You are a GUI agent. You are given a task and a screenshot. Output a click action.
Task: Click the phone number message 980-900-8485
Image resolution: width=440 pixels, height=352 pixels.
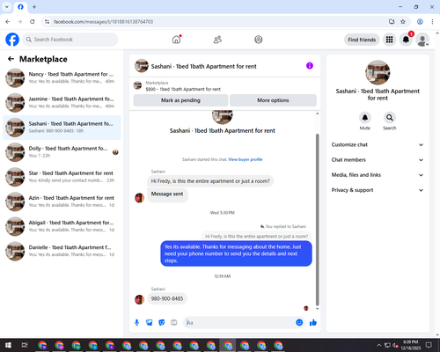[167, 298]
